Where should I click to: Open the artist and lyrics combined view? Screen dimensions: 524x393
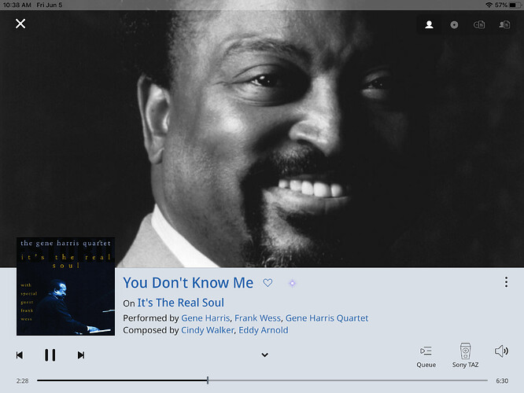[504, 24]
